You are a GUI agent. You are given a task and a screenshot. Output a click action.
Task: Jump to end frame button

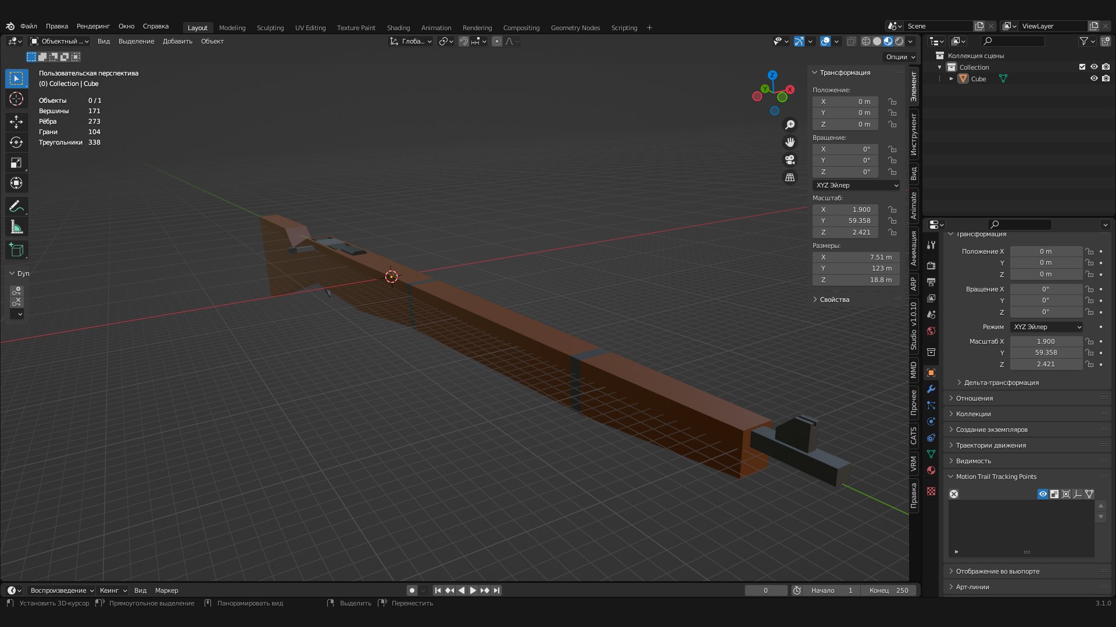point(496,590)
